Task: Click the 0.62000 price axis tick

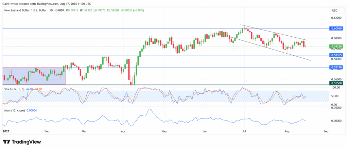Action: point(336,18)
